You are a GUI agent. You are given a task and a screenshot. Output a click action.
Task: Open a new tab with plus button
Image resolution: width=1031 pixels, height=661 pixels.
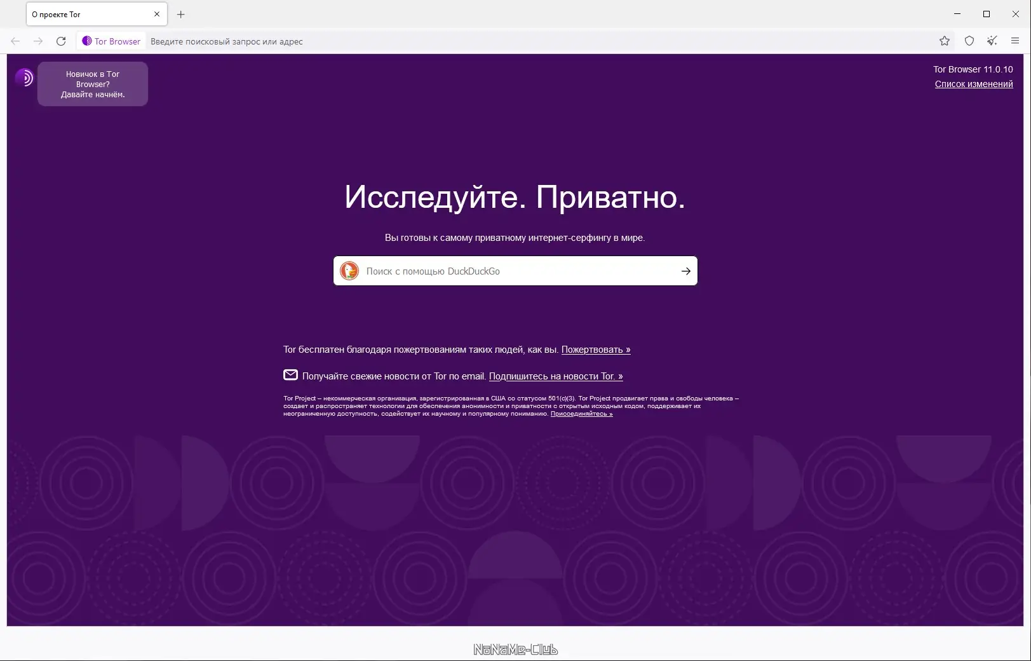pos(181,14)
